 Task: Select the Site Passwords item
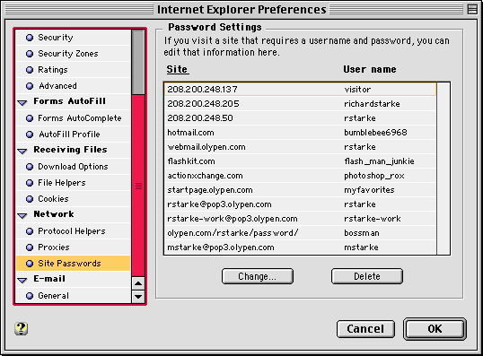[74, 264]
